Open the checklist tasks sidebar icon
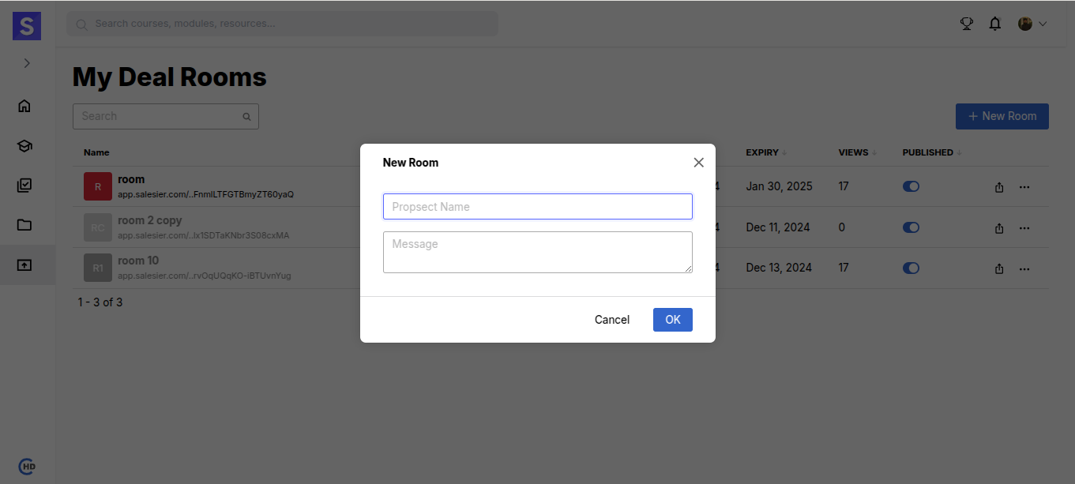 point(24,186)
